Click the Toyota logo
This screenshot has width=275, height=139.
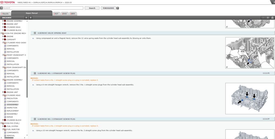point(9,2)
